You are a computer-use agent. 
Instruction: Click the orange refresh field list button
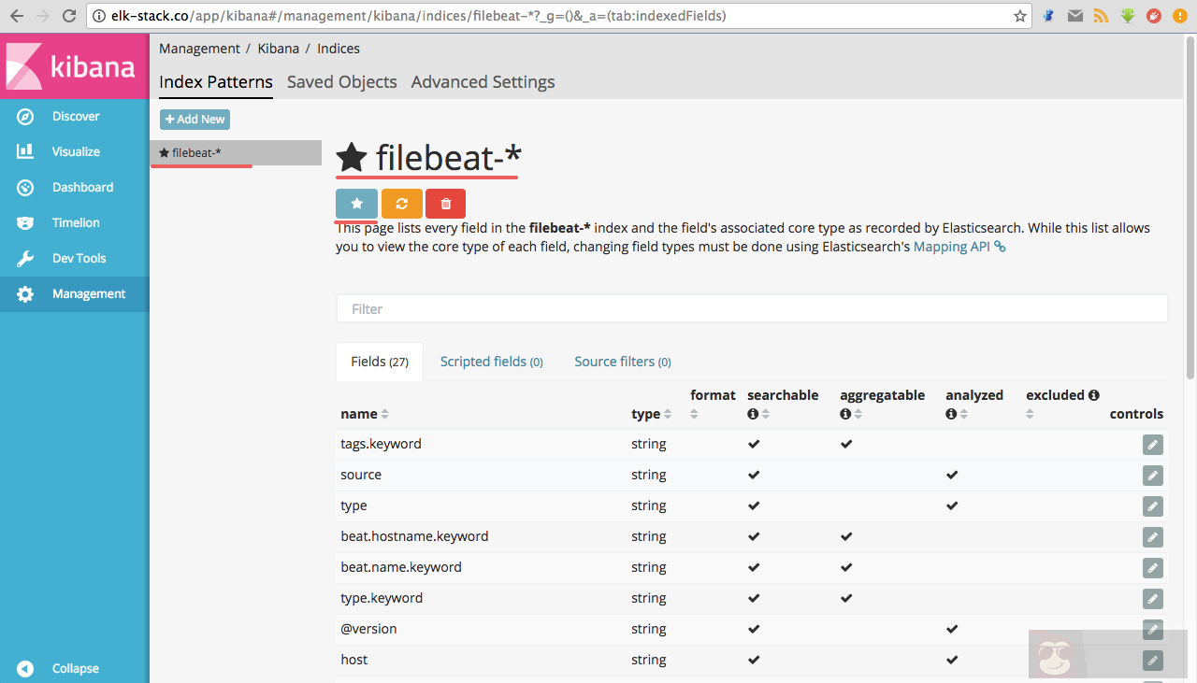tap(401, 204)
